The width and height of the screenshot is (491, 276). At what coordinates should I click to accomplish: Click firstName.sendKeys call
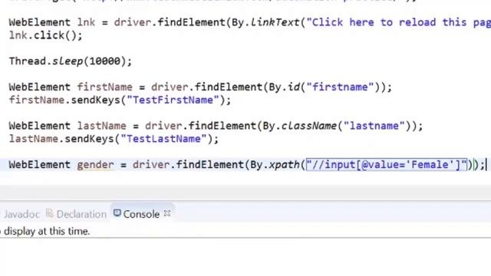[120, 100]
